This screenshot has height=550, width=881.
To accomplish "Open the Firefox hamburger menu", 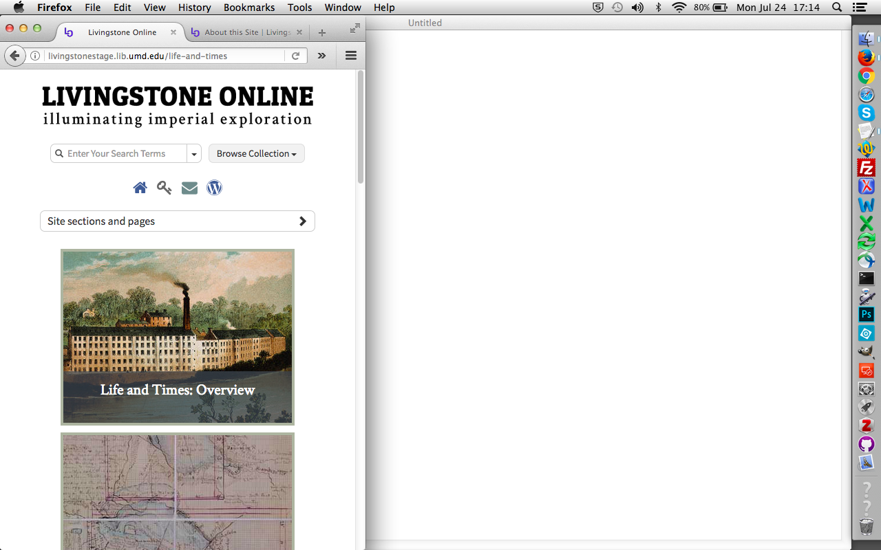I will (351, 56).
